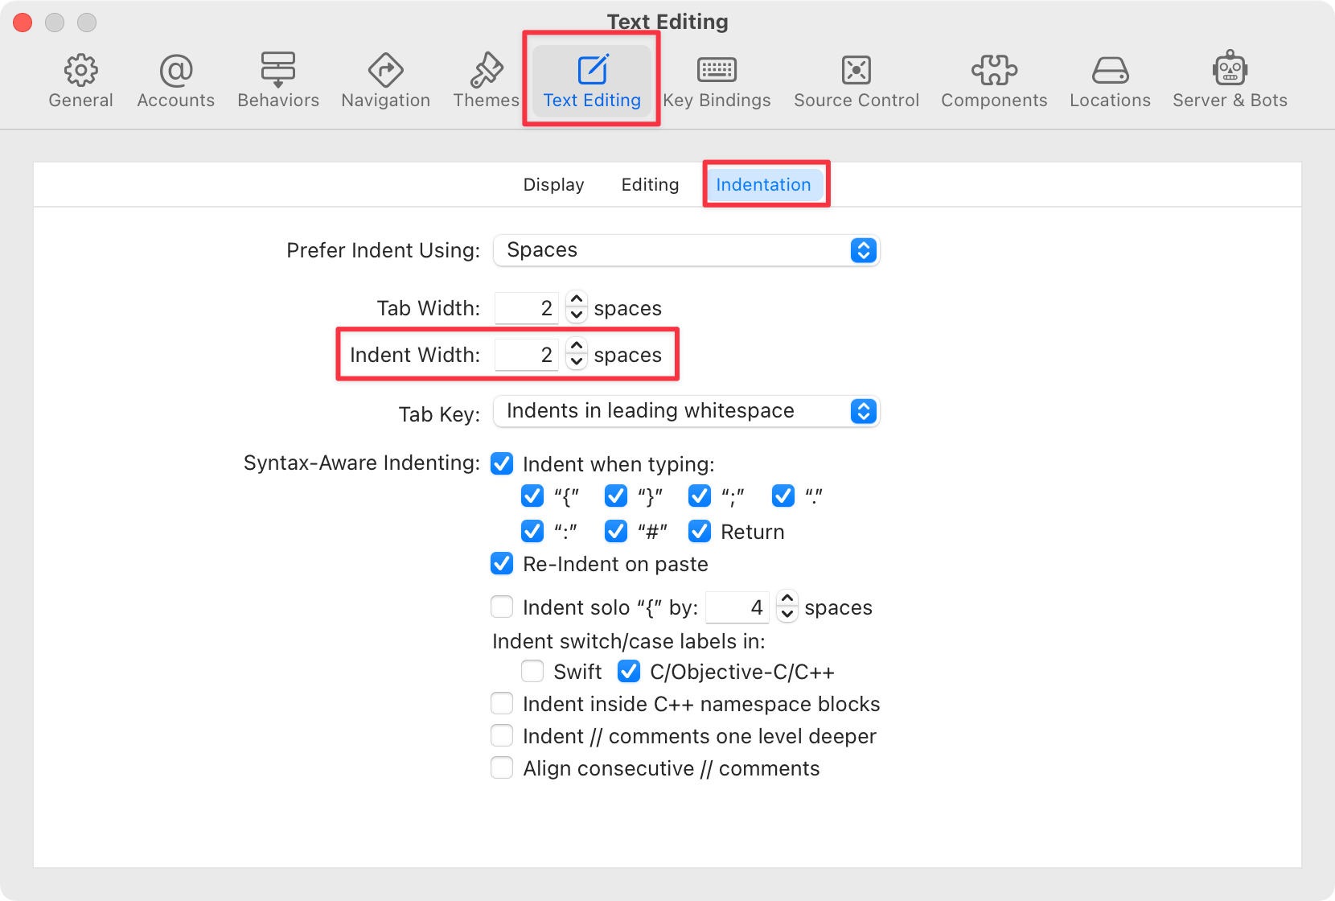Uncheck the Return indent checkbox
The image size is (1335, 901).
pos(700,531)
